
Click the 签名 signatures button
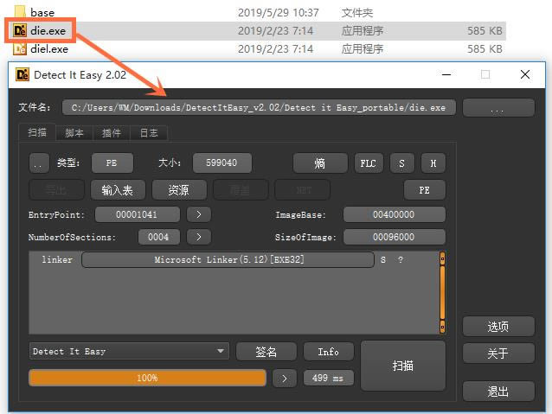point(266,352)
